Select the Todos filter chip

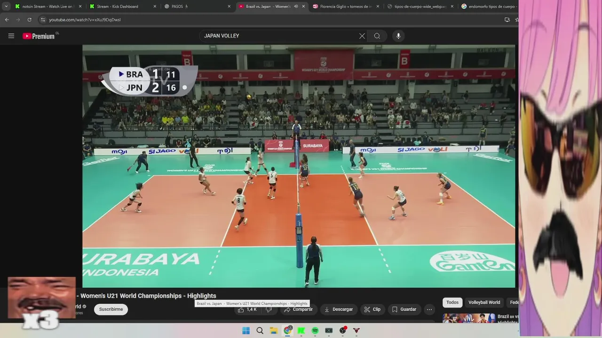(x=452, y=302)
